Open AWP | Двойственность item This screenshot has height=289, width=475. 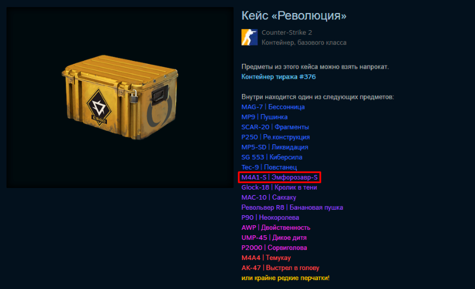coord(276,228)
